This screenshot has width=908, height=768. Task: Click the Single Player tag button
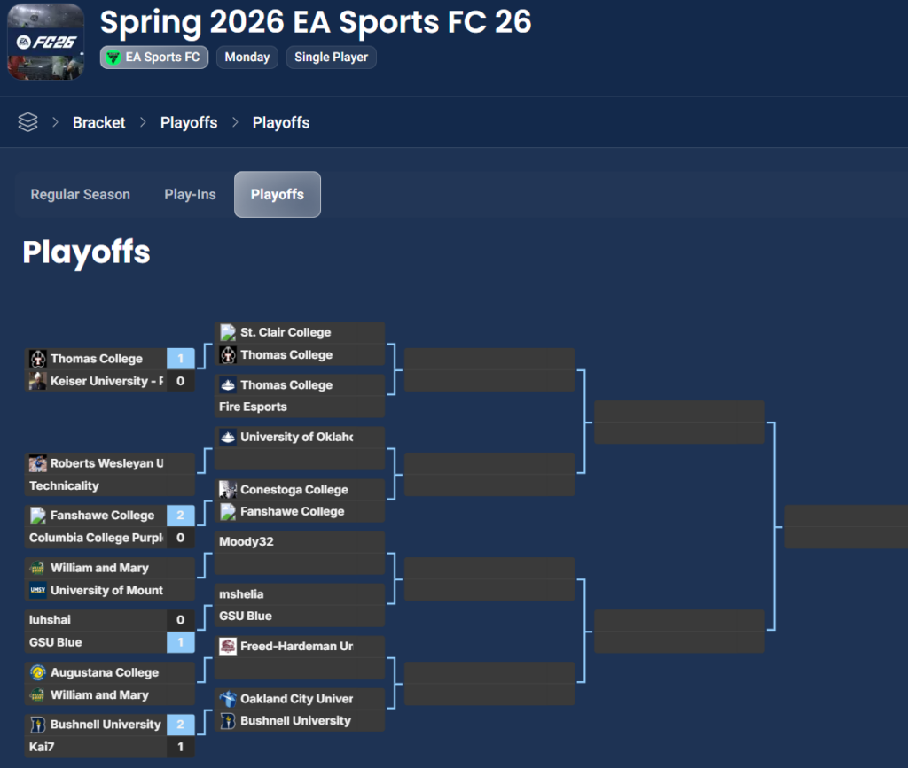[x=332, y=58]
